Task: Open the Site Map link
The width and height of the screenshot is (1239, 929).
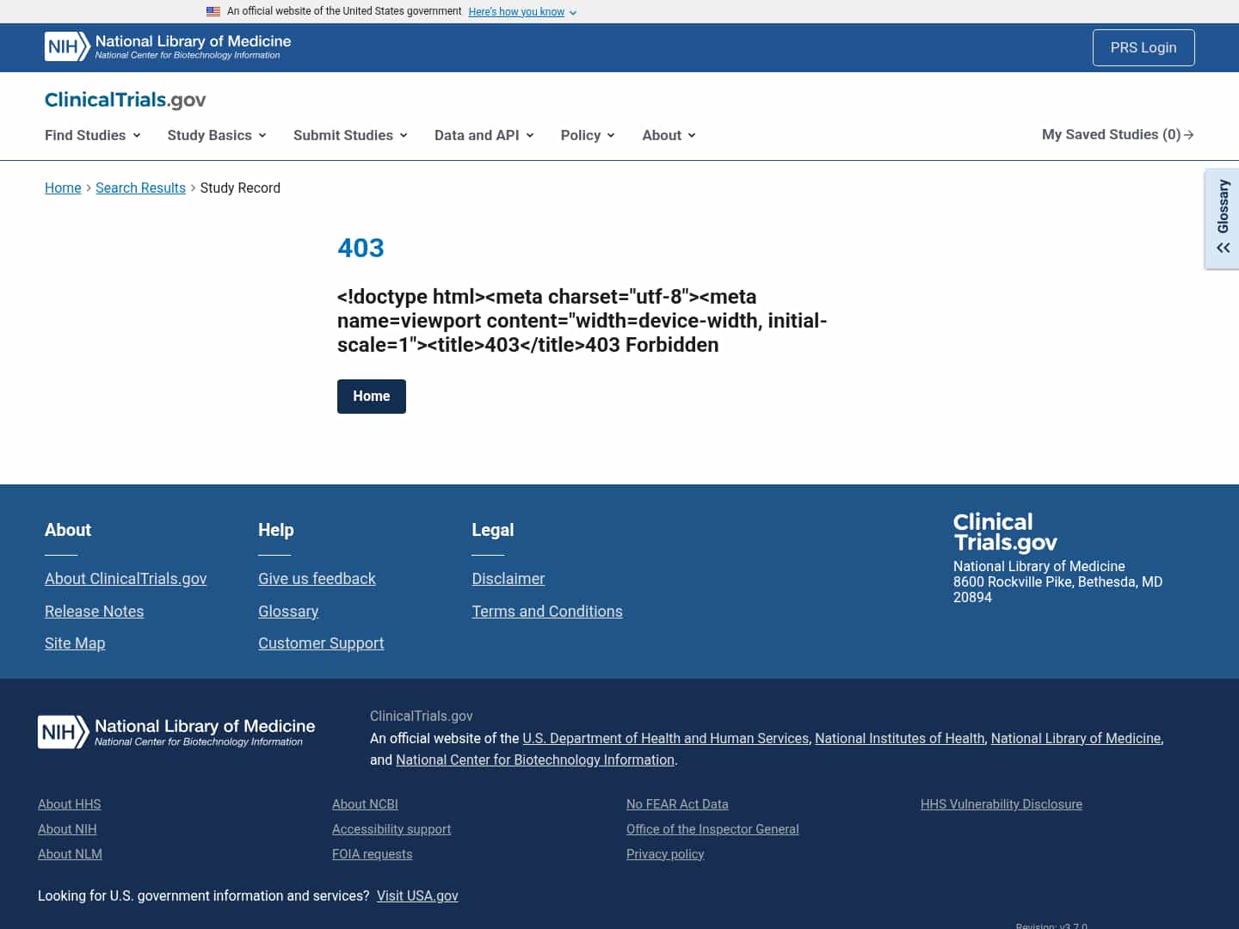Action: 75,643
